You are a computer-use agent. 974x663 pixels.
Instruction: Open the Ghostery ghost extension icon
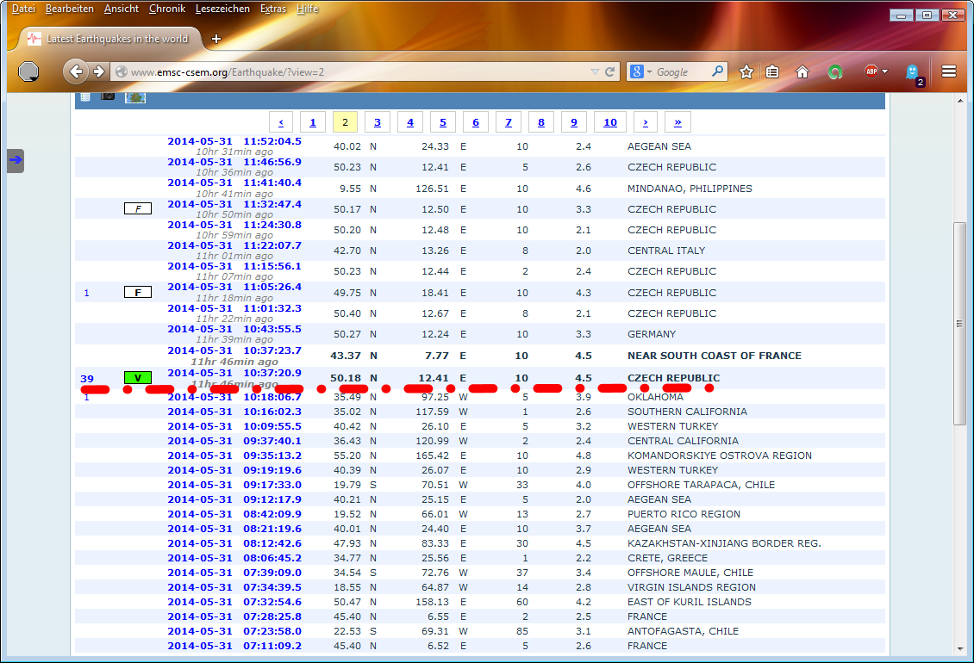[x=913, y=72]
